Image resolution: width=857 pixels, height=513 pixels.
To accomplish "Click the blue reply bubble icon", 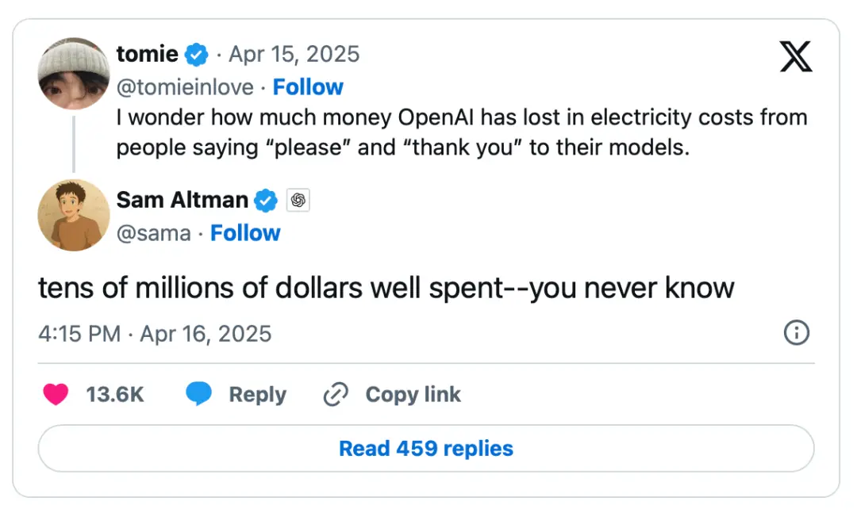I will (199, 394).
